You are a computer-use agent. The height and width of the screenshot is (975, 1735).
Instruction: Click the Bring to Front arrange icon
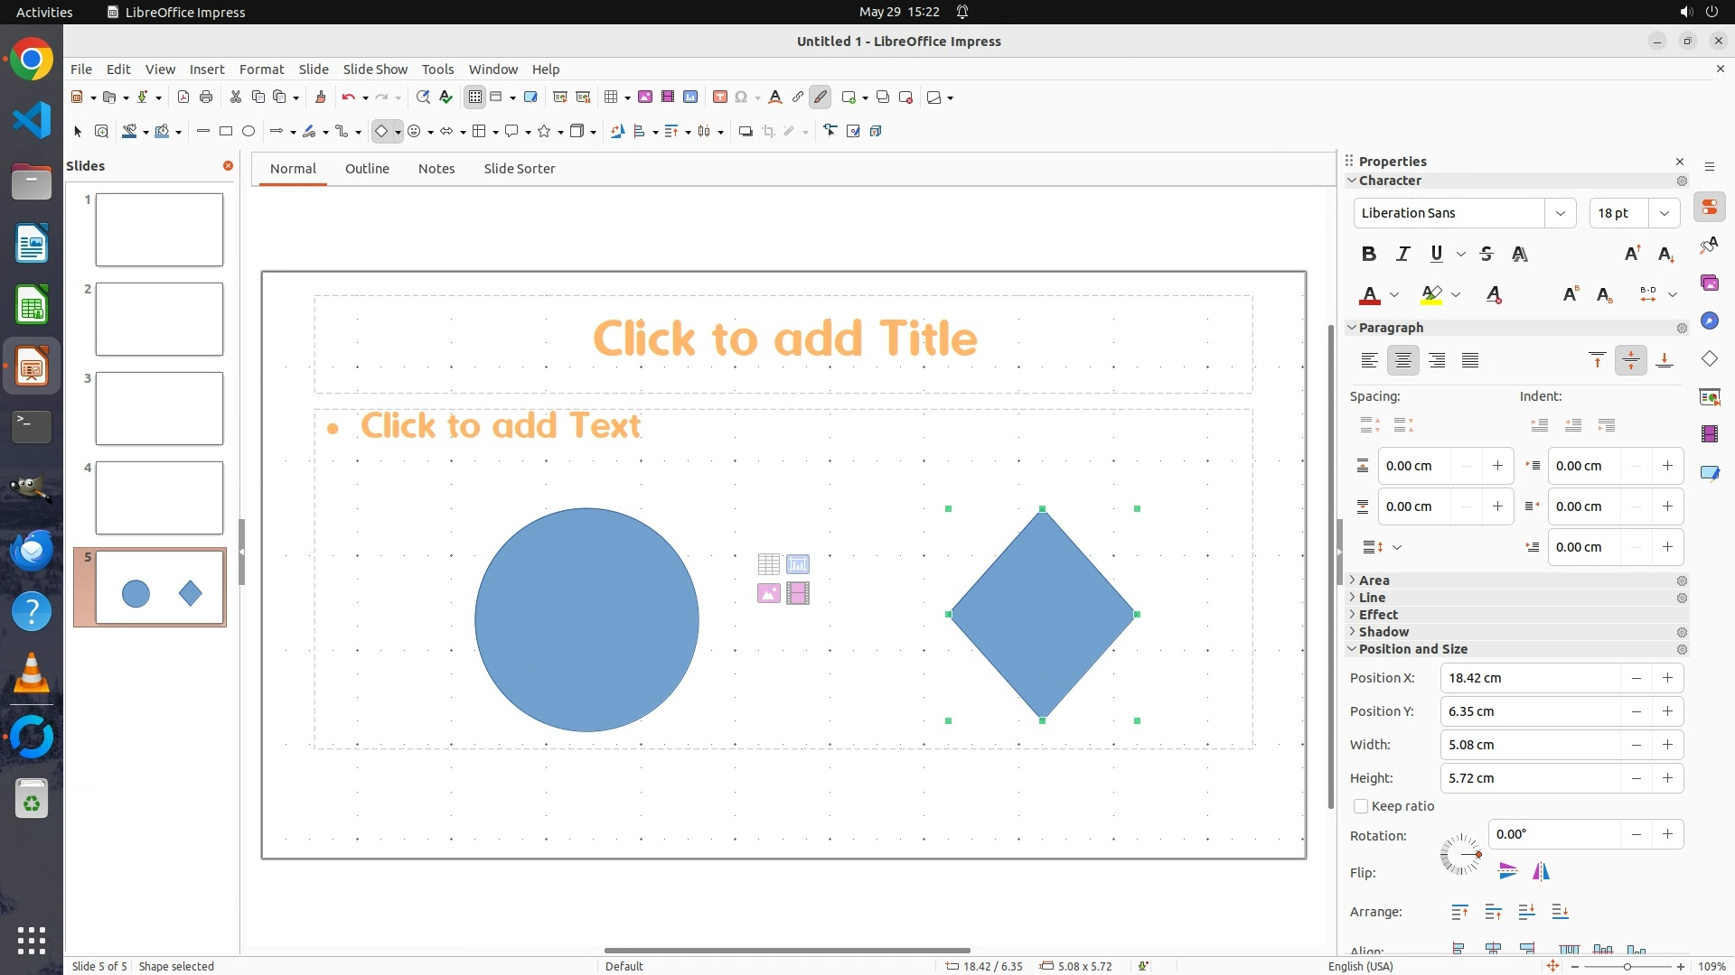1459,912
